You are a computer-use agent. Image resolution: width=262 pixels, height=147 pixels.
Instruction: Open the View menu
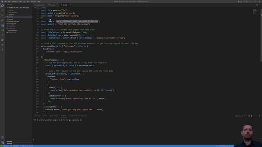click(x=20, y=2)
